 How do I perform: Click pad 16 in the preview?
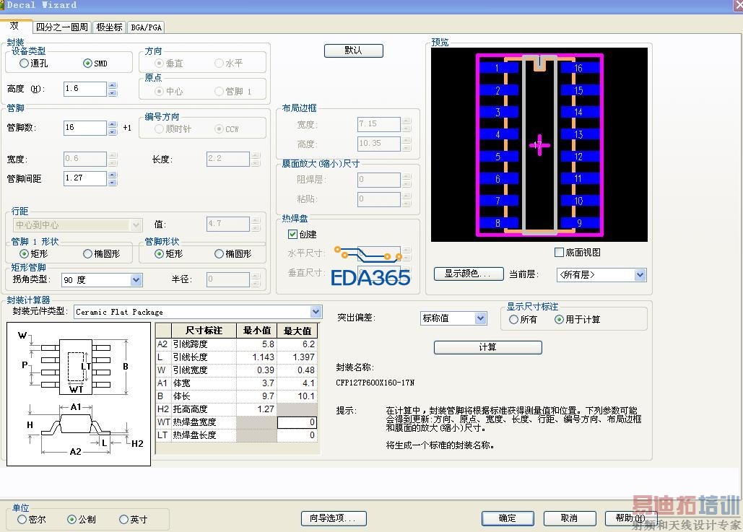click(580, 69)
